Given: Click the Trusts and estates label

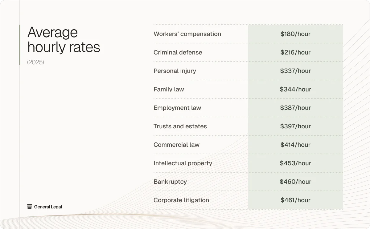Looking at the screenshot, I should [x=180, y=126].
